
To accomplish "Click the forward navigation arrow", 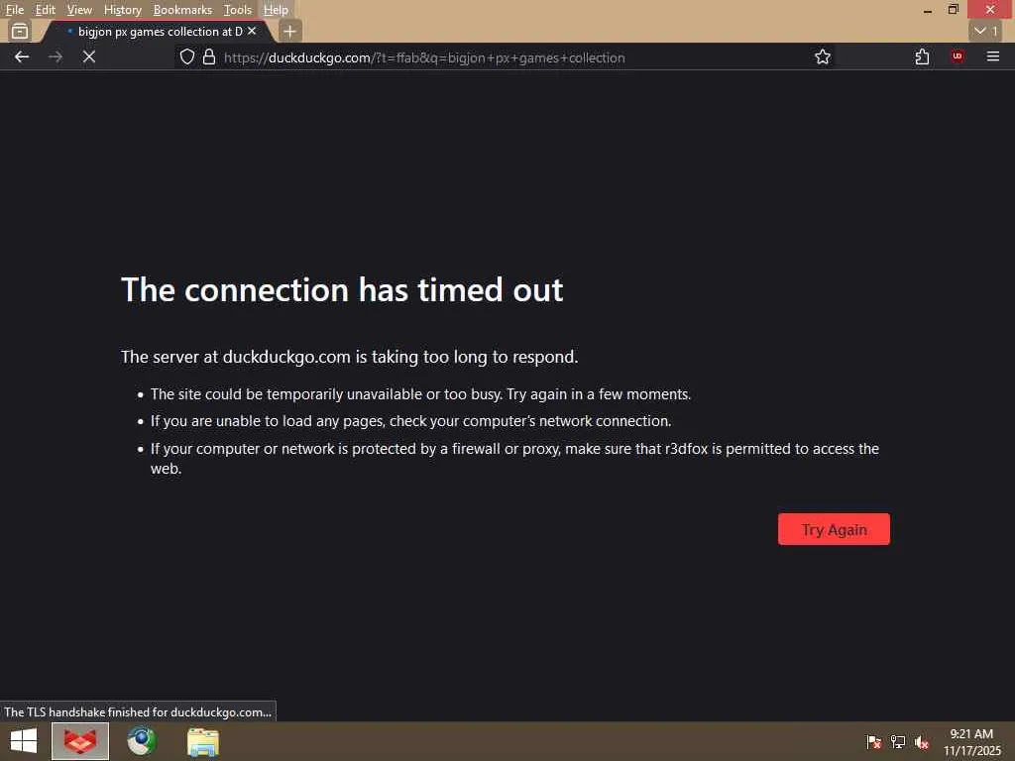I will pos(56,56).
